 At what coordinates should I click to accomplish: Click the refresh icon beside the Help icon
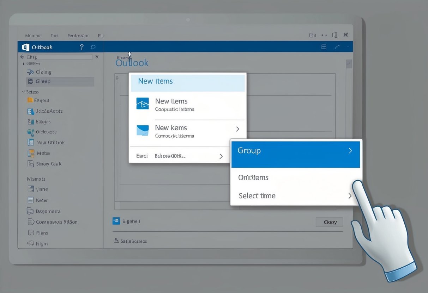coord(93,46)
